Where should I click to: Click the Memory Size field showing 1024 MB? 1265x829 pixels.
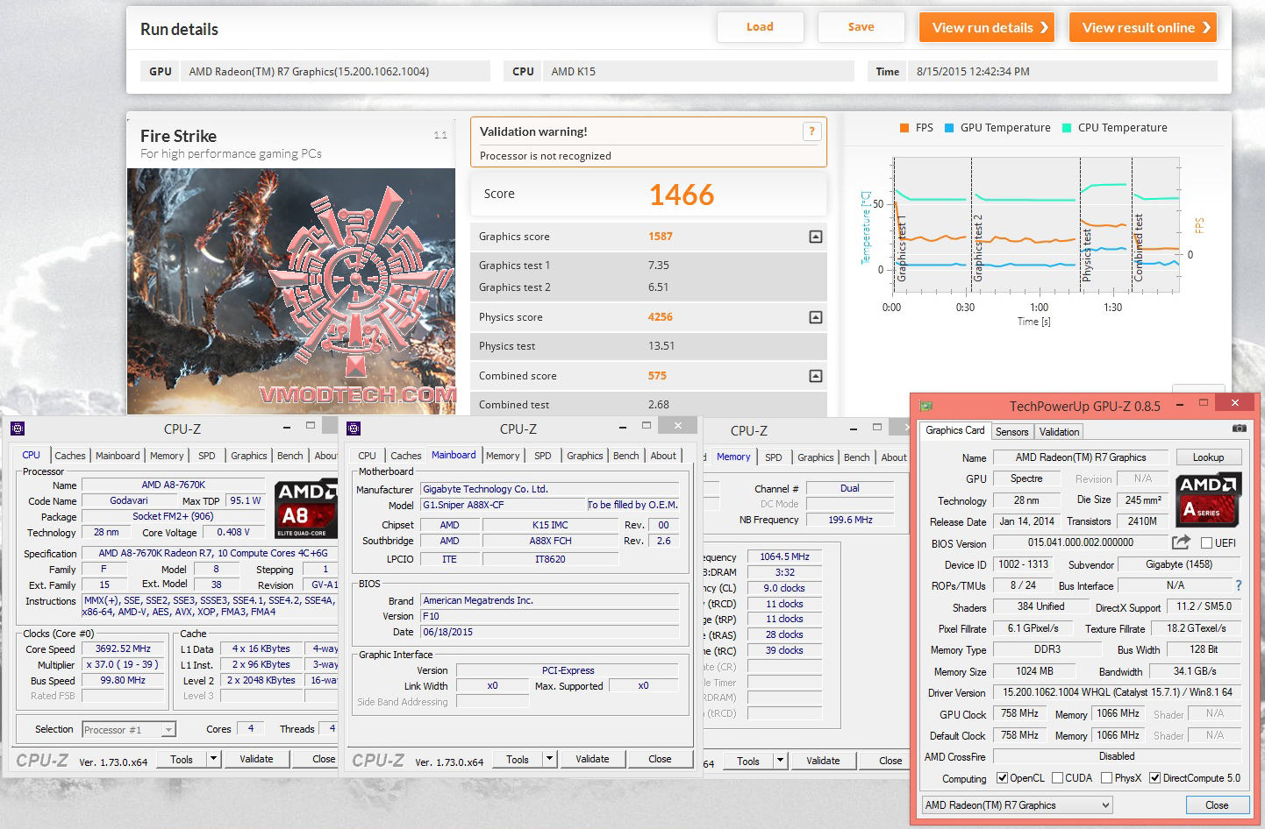coord(1034,671)
